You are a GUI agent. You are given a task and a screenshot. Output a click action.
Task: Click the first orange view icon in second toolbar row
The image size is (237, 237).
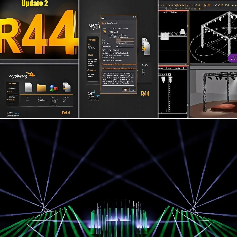(x=199, y=9)
